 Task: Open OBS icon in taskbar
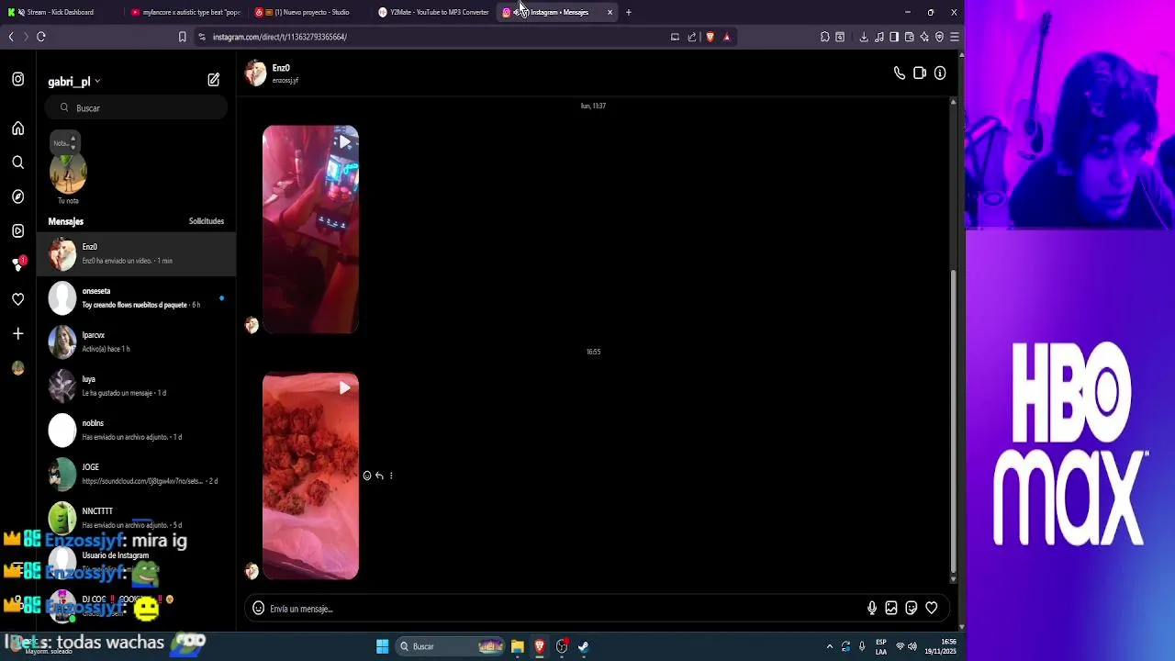point(562,646)
